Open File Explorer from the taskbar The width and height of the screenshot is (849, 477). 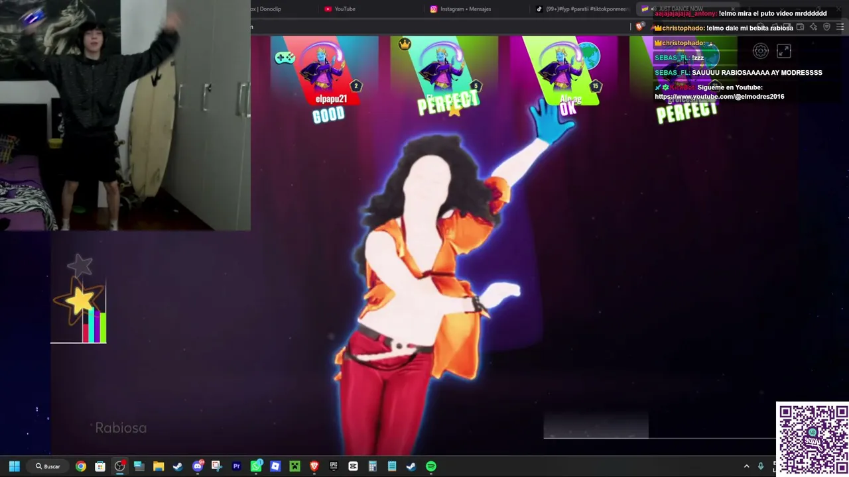[x=159, y=466]
